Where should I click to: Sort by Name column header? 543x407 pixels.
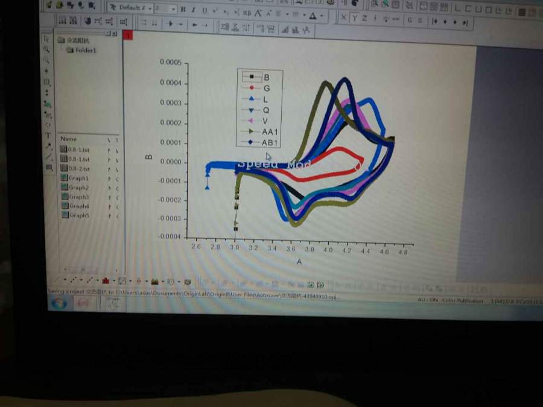[69, 139]
